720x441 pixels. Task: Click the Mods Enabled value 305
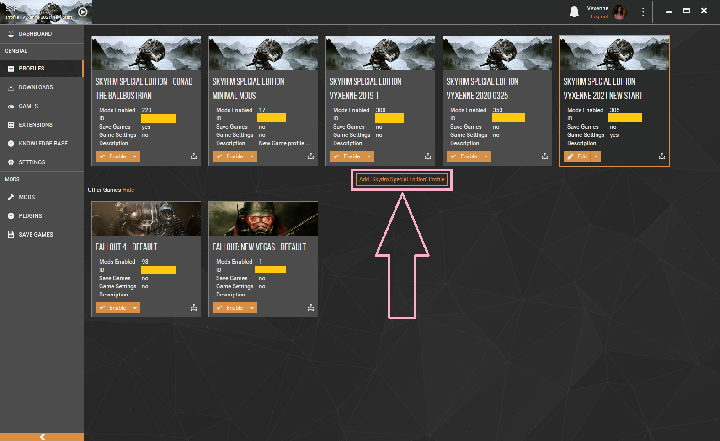(615, 110)
